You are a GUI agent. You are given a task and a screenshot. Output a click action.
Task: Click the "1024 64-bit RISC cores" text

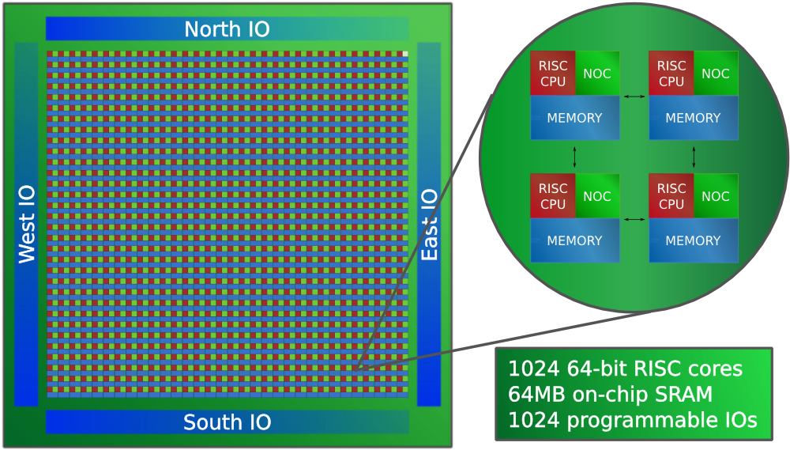pyautogui.click(x=625, y=369)
